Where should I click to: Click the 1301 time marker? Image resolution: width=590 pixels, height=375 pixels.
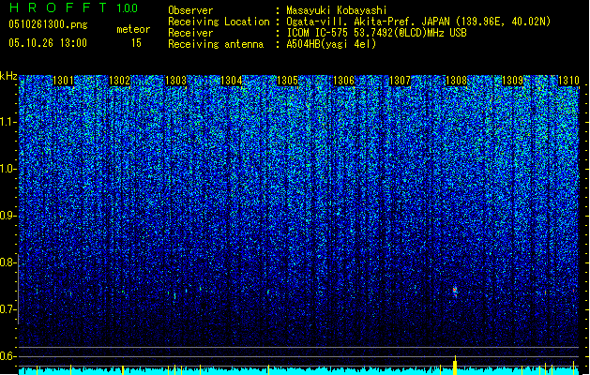[x=63, y=81]
